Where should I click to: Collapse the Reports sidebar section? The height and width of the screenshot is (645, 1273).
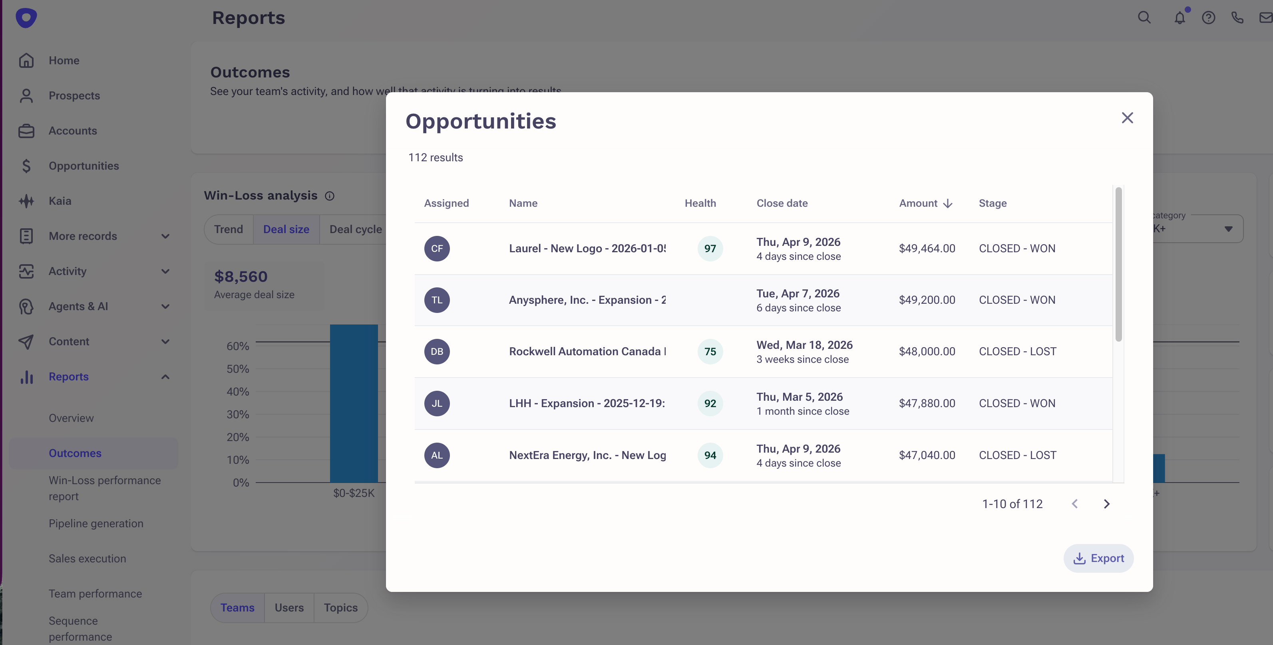click(x=165, y=377)
